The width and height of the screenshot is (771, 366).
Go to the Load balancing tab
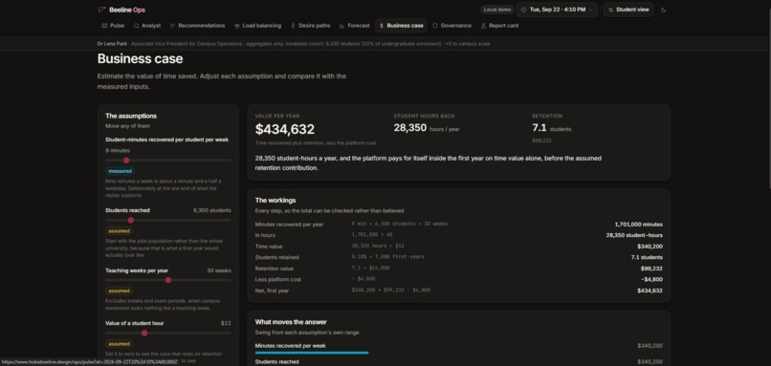point(257,26)
